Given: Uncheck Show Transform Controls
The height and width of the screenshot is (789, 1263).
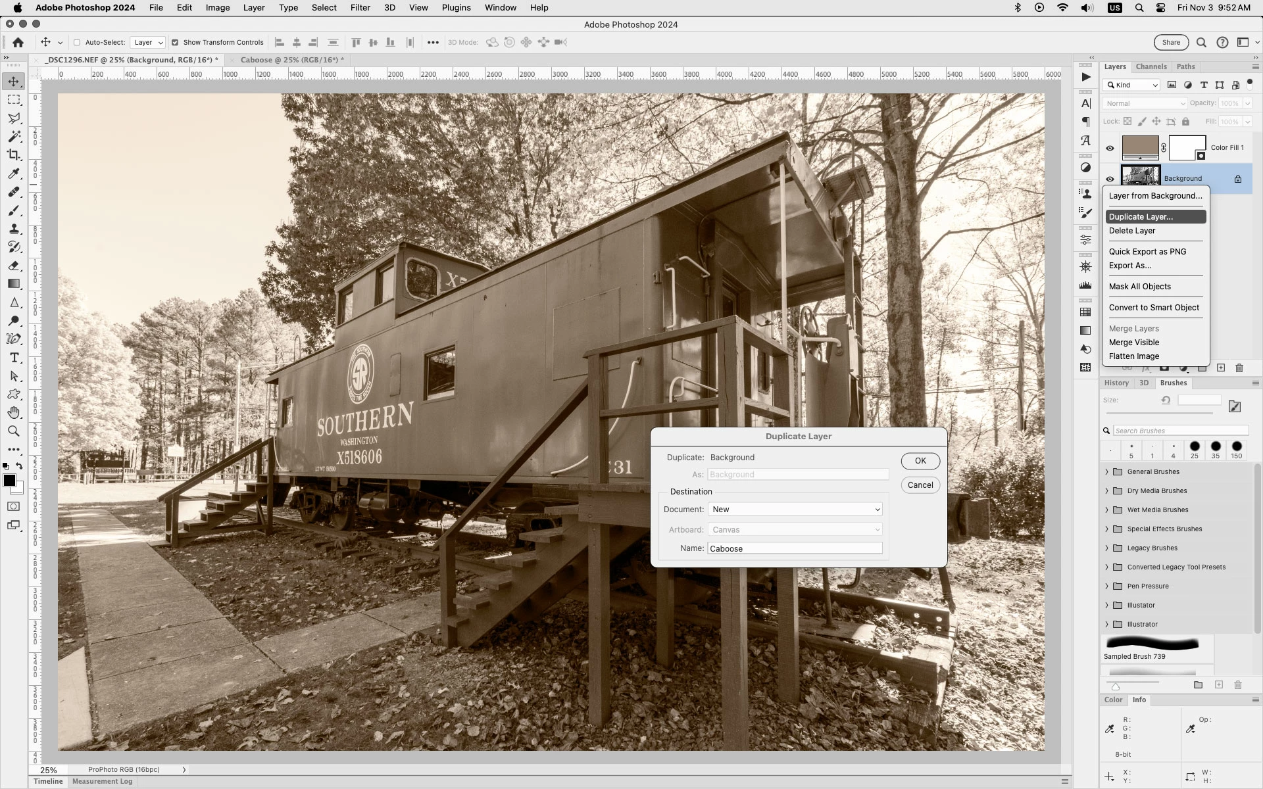Looking at the screenshot, I should 175,43.
